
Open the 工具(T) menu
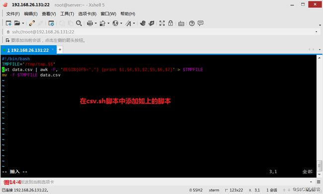pyautogui.click(x=67, y=14)
